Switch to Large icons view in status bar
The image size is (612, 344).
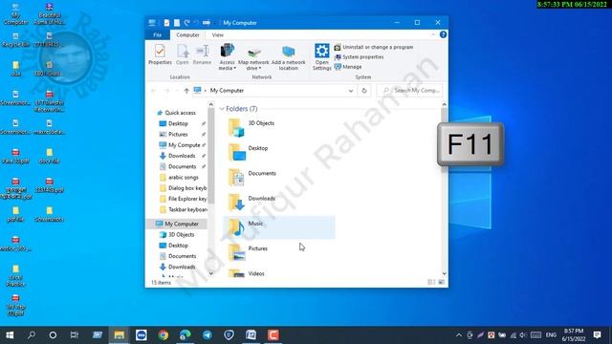click(442, 282)
